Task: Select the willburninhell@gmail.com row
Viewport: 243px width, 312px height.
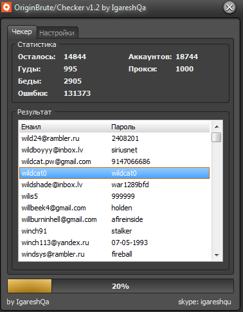Action: coord(114,219)
